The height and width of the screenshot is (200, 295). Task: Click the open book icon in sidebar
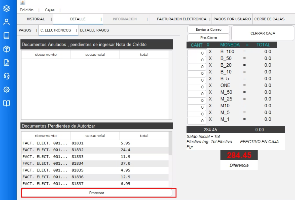[7, 103]
